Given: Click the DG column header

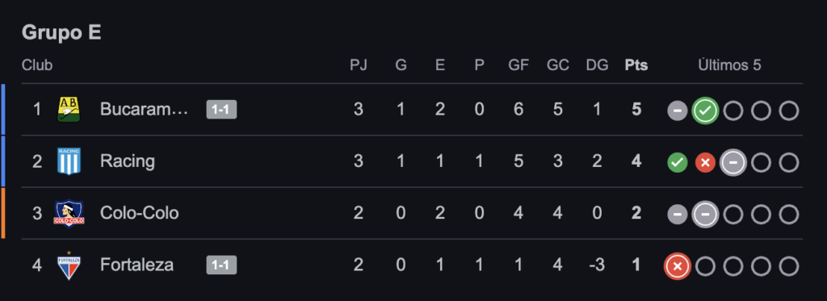Looking at the screenshot, I should pos(597,65).
